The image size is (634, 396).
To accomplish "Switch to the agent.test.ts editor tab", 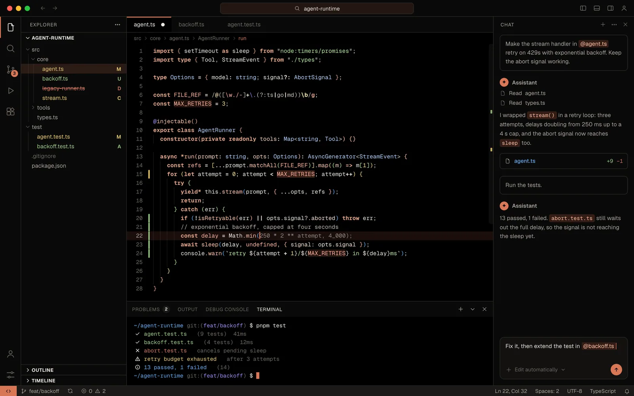I will (x=244, y=25).
